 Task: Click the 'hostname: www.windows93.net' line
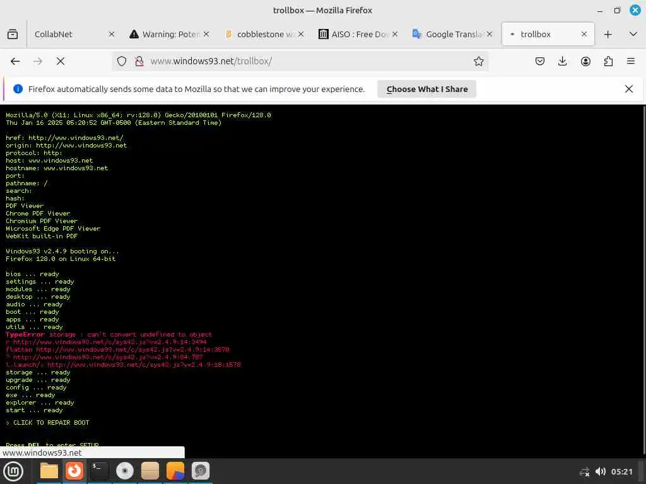point(57,168)
